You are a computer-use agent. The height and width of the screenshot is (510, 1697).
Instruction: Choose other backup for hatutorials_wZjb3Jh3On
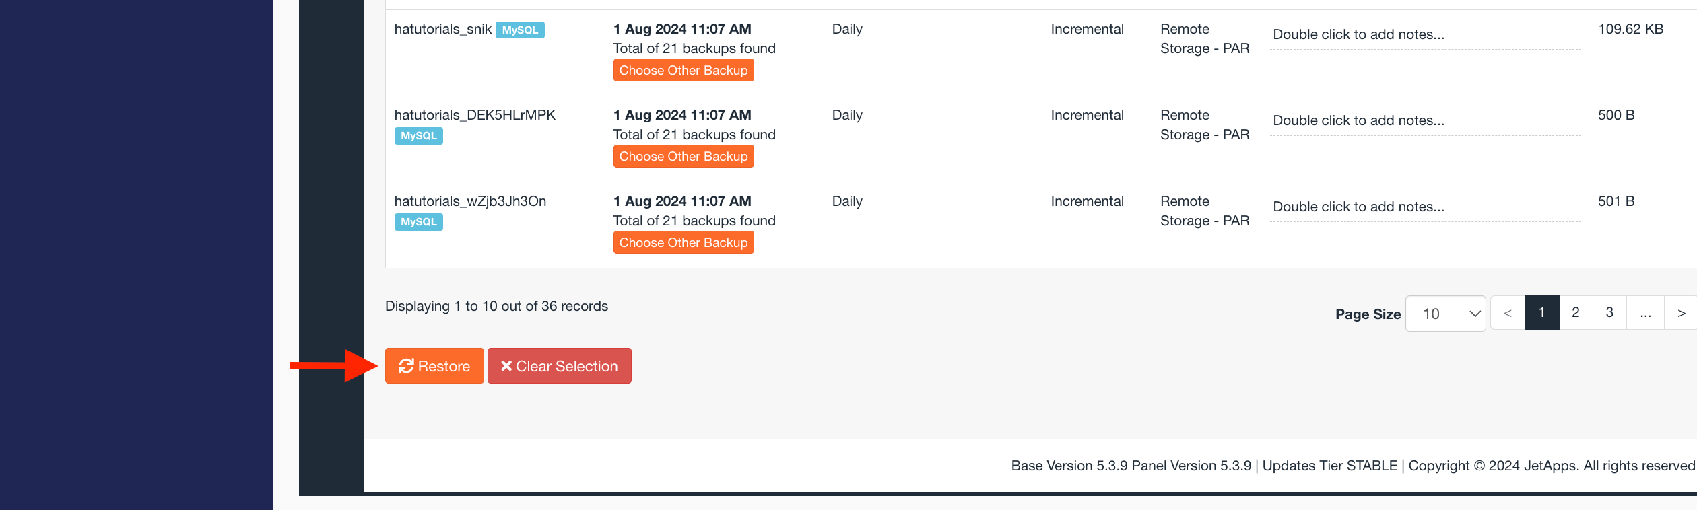tap(684, 243)
